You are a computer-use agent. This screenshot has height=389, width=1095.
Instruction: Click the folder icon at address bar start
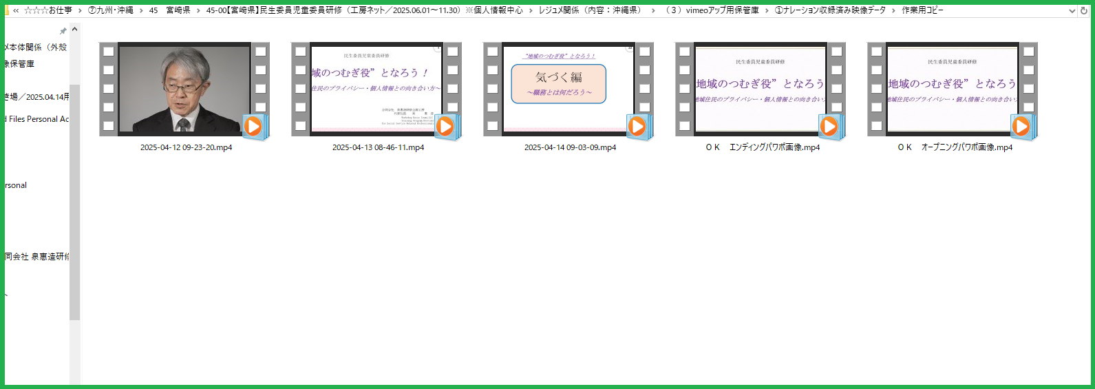click(x=7, y=10)
